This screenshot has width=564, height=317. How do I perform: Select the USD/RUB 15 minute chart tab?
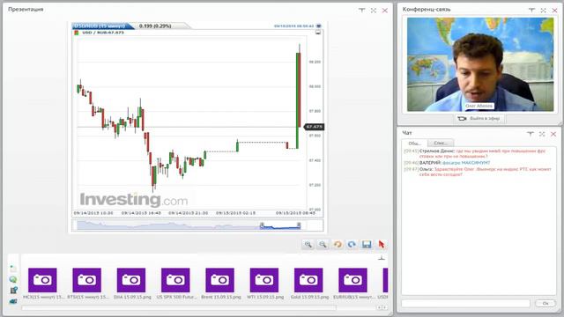tap(102, 26)
